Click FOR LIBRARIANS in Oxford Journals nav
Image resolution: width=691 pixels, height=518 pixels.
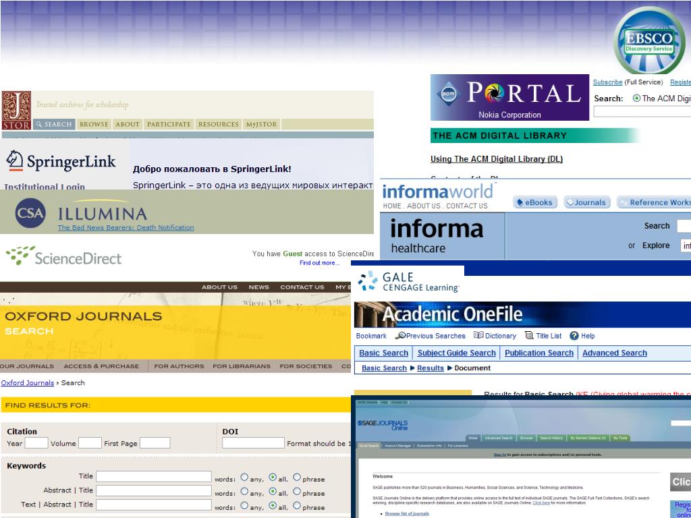pos(242,366)
